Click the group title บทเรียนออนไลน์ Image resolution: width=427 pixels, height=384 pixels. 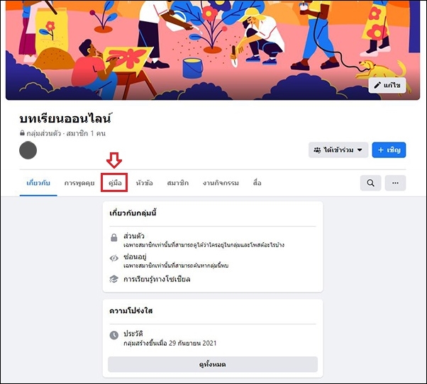pyautogui.click(x=65, y=118)
